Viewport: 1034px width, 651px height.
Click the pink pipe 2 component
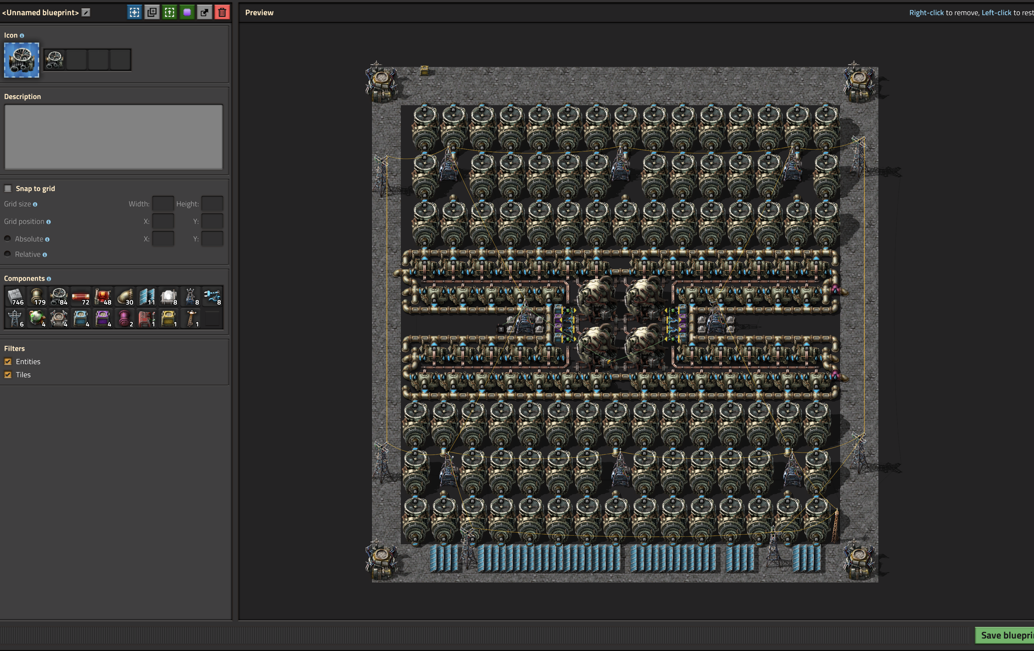point(125,318)
